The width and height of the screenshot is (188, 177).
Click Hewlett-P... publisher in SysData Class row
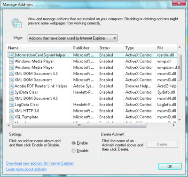(83, 92)
